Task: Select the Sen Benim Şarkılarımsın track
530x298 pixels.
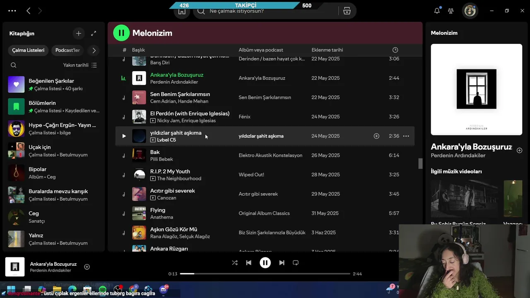Action: click(265, 97)
